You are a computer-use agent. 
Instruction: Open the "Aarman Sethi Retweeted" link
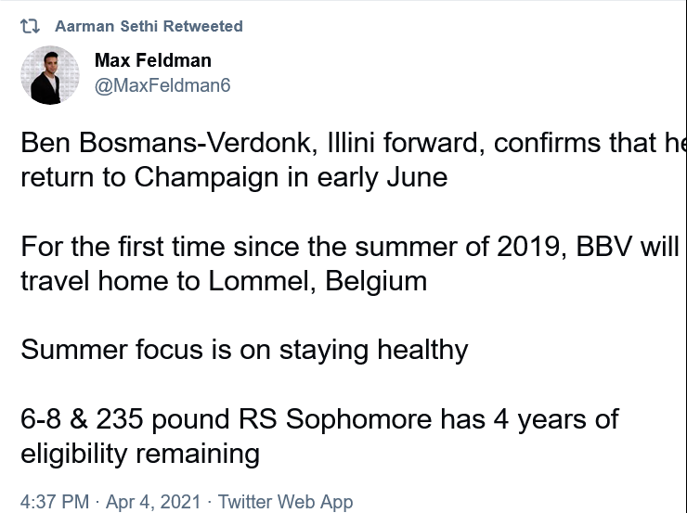click(149, 27)
